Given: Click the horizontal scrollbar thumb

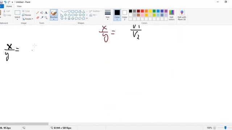Looking at the screenshot, I should 24,124.
